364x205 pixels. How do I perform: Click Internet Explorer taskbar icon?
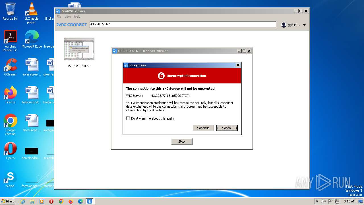click(22, 201)
